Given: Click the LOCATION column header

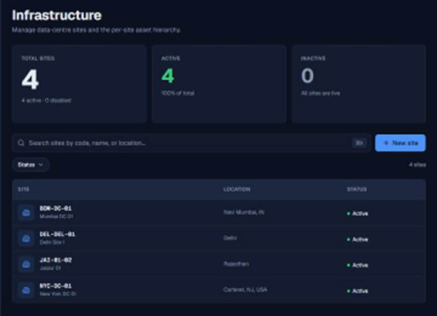Looking at the screenshot, I should [237, 189].
